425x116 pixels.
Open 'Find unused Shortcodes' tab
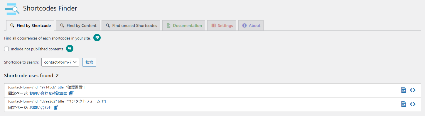pos(131,25)
